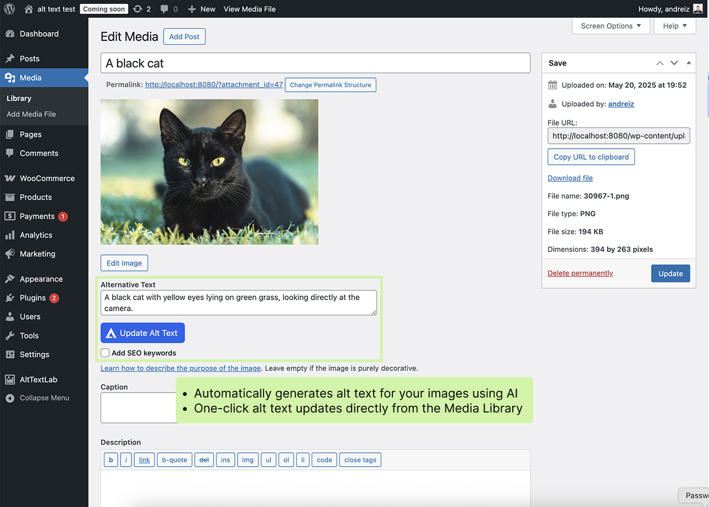Click the AltTextLab logo on Update Alt Text
This screenshot has height=507, width=709.
tap(111, 333)
